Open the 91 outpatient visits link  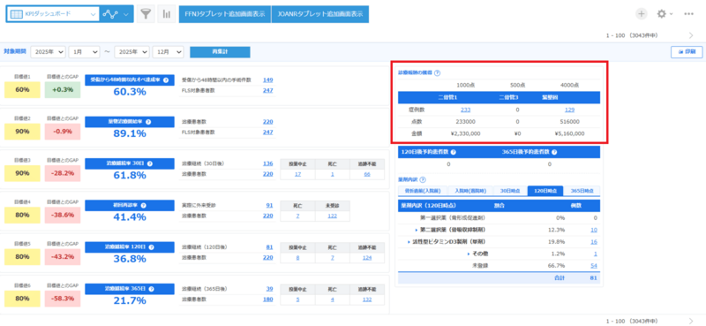tap(269, 206)
